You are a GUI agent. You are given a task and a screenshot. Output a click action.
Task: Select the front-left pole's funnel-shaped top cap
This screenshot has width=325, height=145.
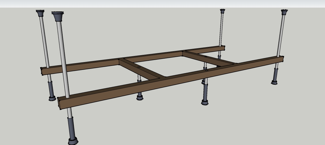[x=58, y=16]
